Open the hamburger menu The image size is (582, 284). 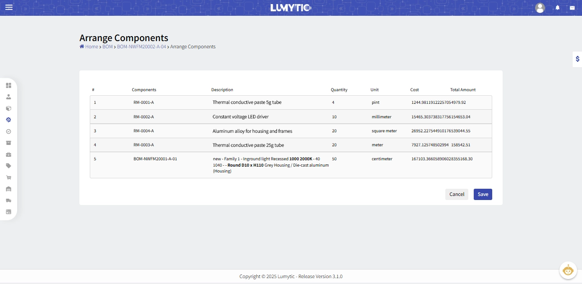(x=9, y=7)
